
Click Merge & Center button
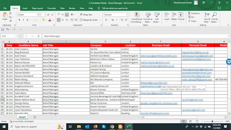click(x=89, y=20)
